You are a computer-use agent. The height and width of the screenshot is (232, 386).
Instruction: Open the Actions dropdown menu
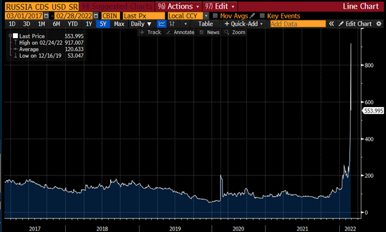click(x=178, y=6)
